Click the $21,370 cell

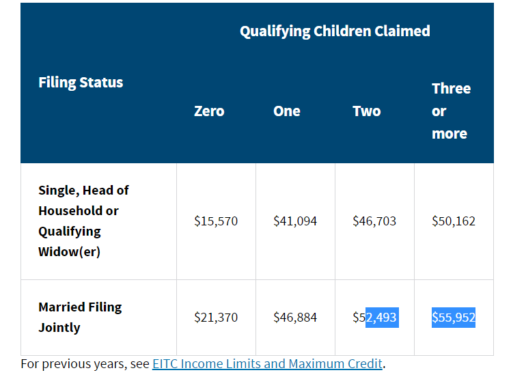click(216, 318)
